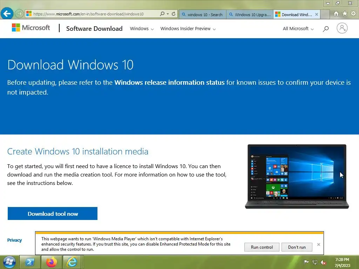
Task: Click the Don't run button
Action: (x=297, y=247)
